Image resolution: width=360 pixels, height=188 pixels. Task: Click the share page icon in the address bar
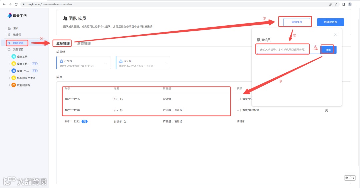coord(330,4)
